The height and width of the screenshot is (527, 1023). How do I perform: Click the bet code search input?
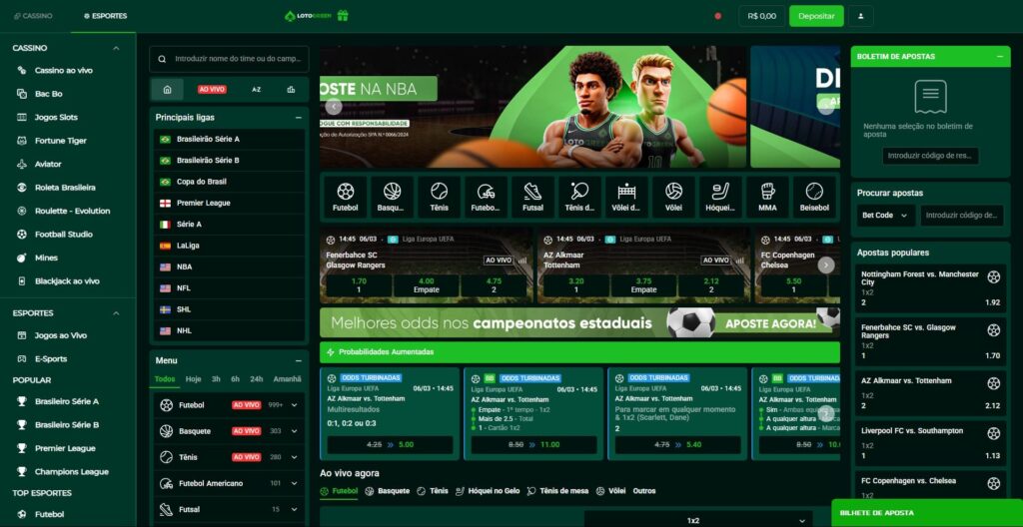(x=962, y=216)
